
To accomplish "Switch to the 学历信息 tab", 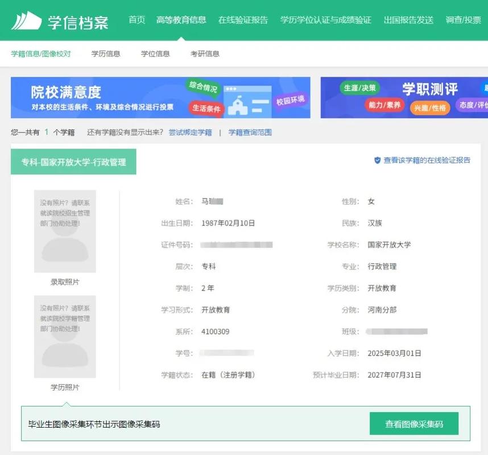I will pos(105,54).
